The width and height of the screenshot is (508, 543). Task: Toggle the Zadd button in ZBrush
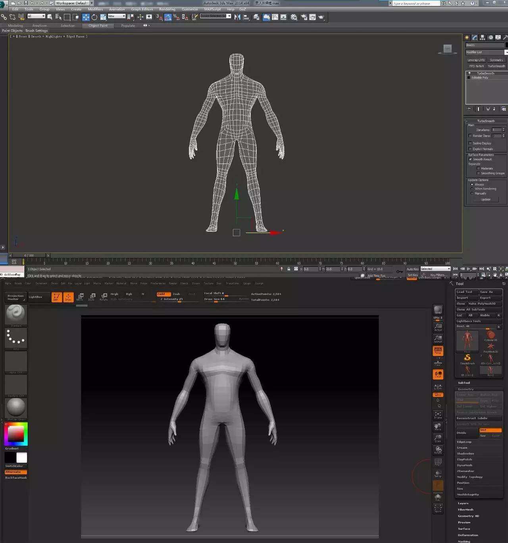tap(164, 294)
